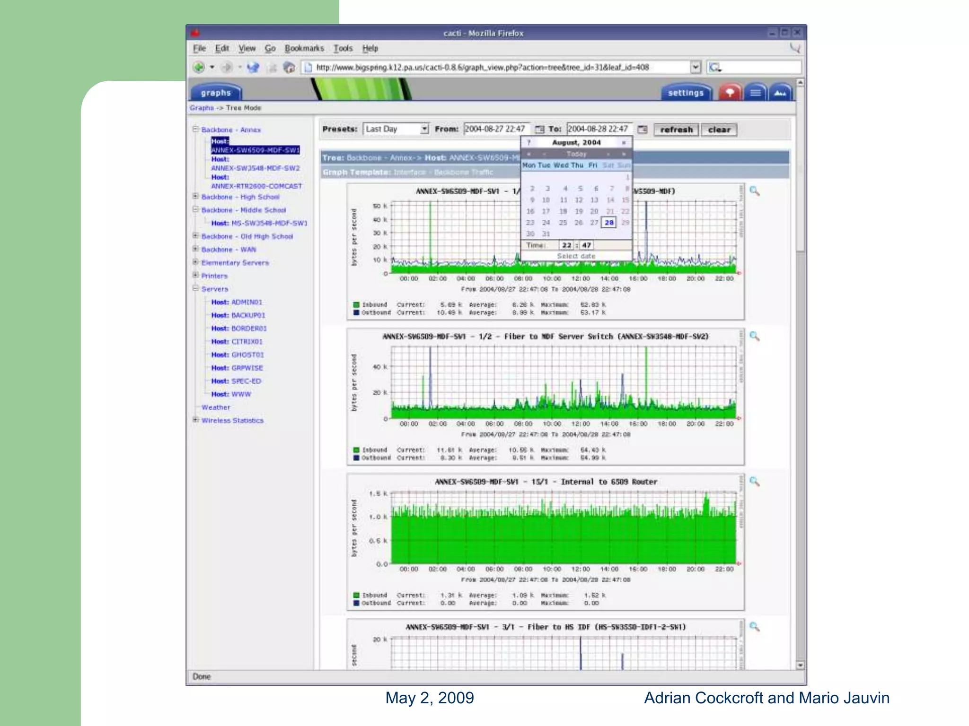The image size is (969, 726).
Task: Collapse the Backbone - Annex tree node
Action: point(195,129)
